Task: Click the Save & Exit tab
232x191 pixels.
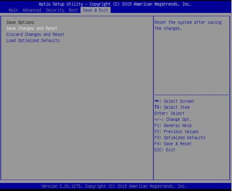Action: pyautogui.click(x=96, y=10)
